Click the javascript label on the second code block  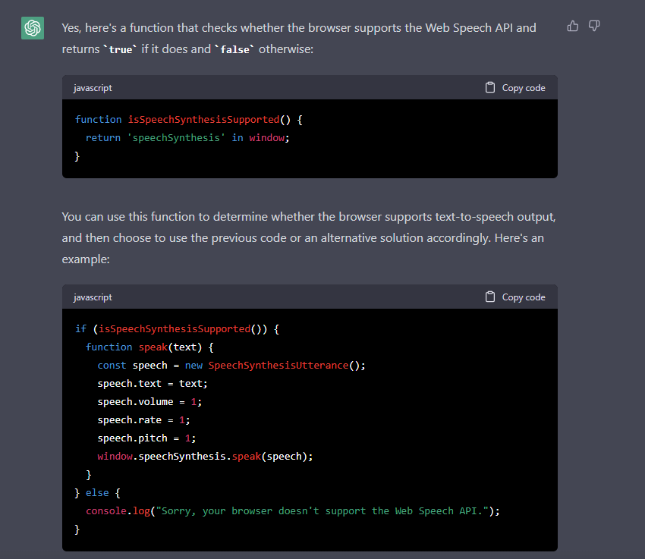[x=93, y=297]
